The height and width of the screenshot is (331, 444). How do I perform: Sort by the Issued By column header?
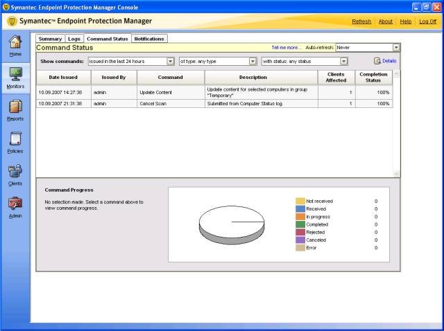click(114, 77)
